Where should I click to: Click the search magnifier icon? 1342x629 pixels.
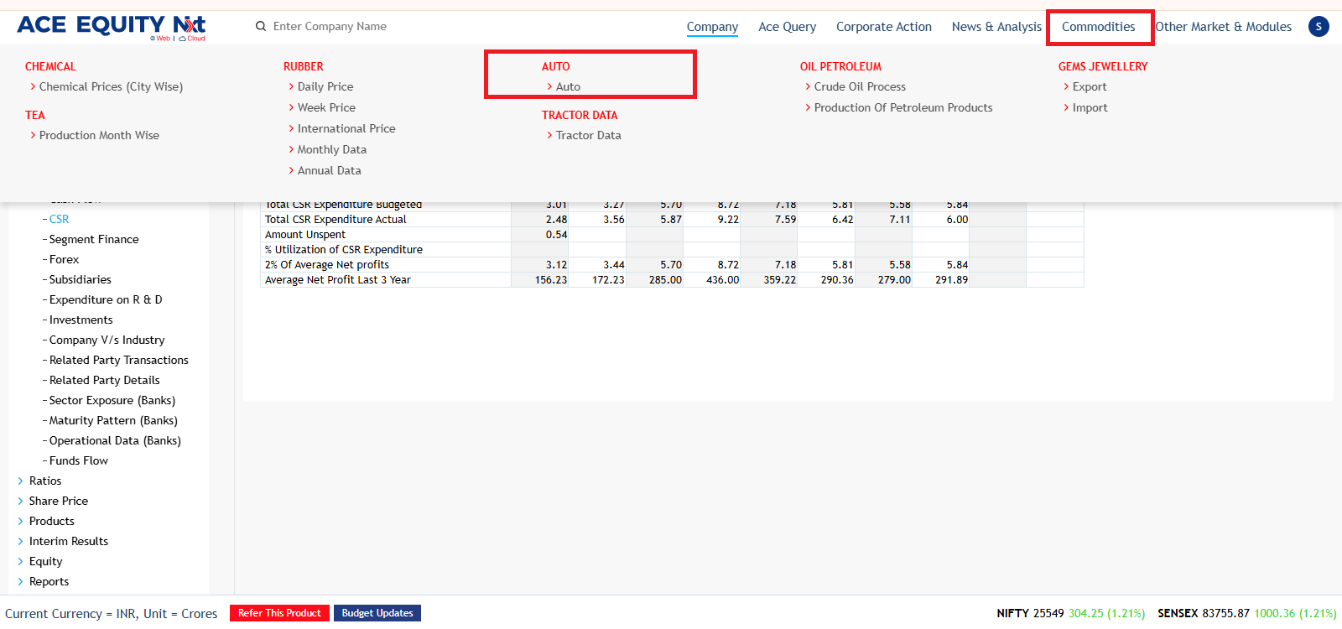pos(261,26)
